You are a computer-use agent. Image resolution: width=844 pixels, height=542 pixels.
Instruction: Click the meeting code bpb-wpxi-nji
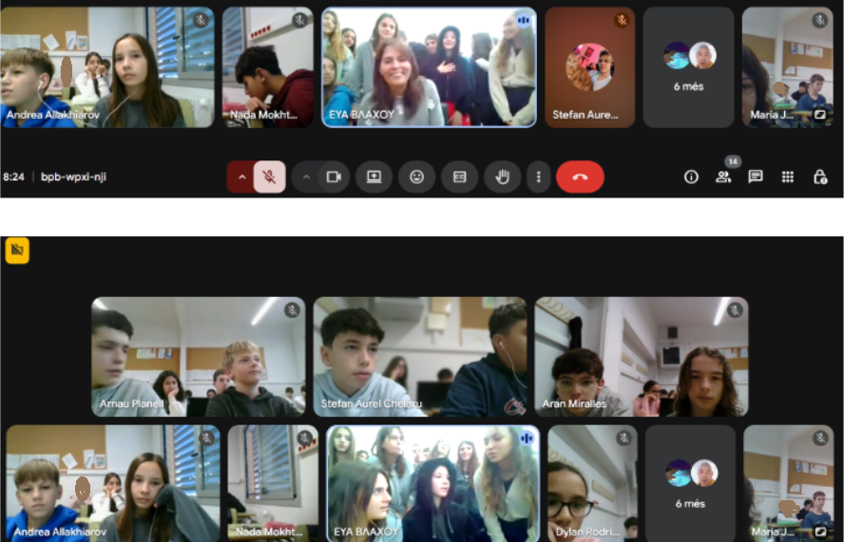(73, 177)
